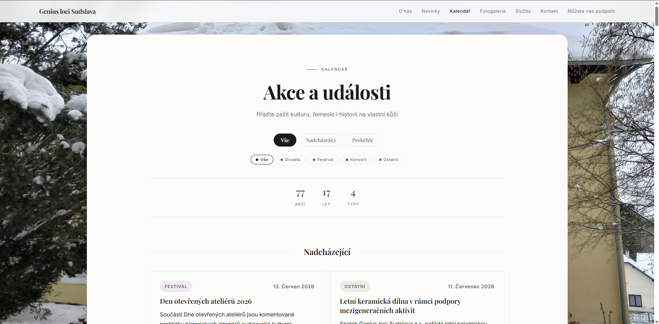Viewport: 659px width, 324px height.
Task: Click the Můžete nás podpořit link
Action: pyautogui.click(x=591, y=11)
